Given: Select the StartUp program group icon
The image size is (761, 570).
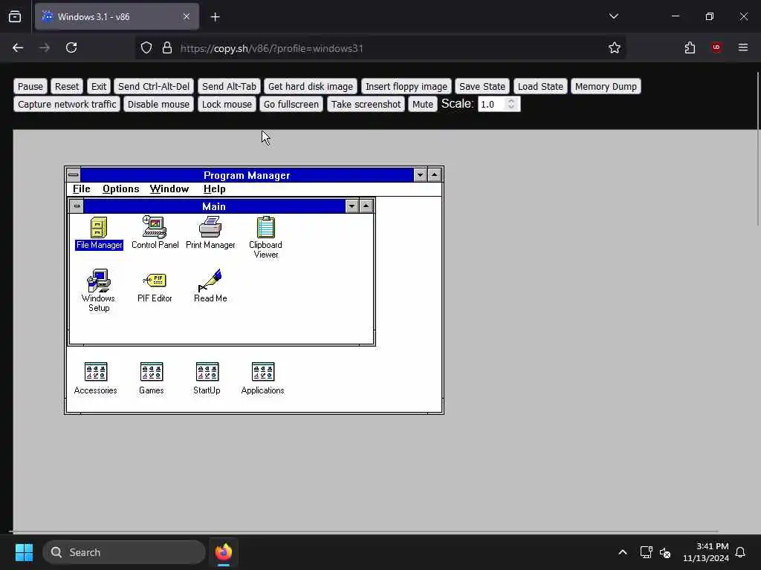Looking at the screenshot, I should [207, 379].
